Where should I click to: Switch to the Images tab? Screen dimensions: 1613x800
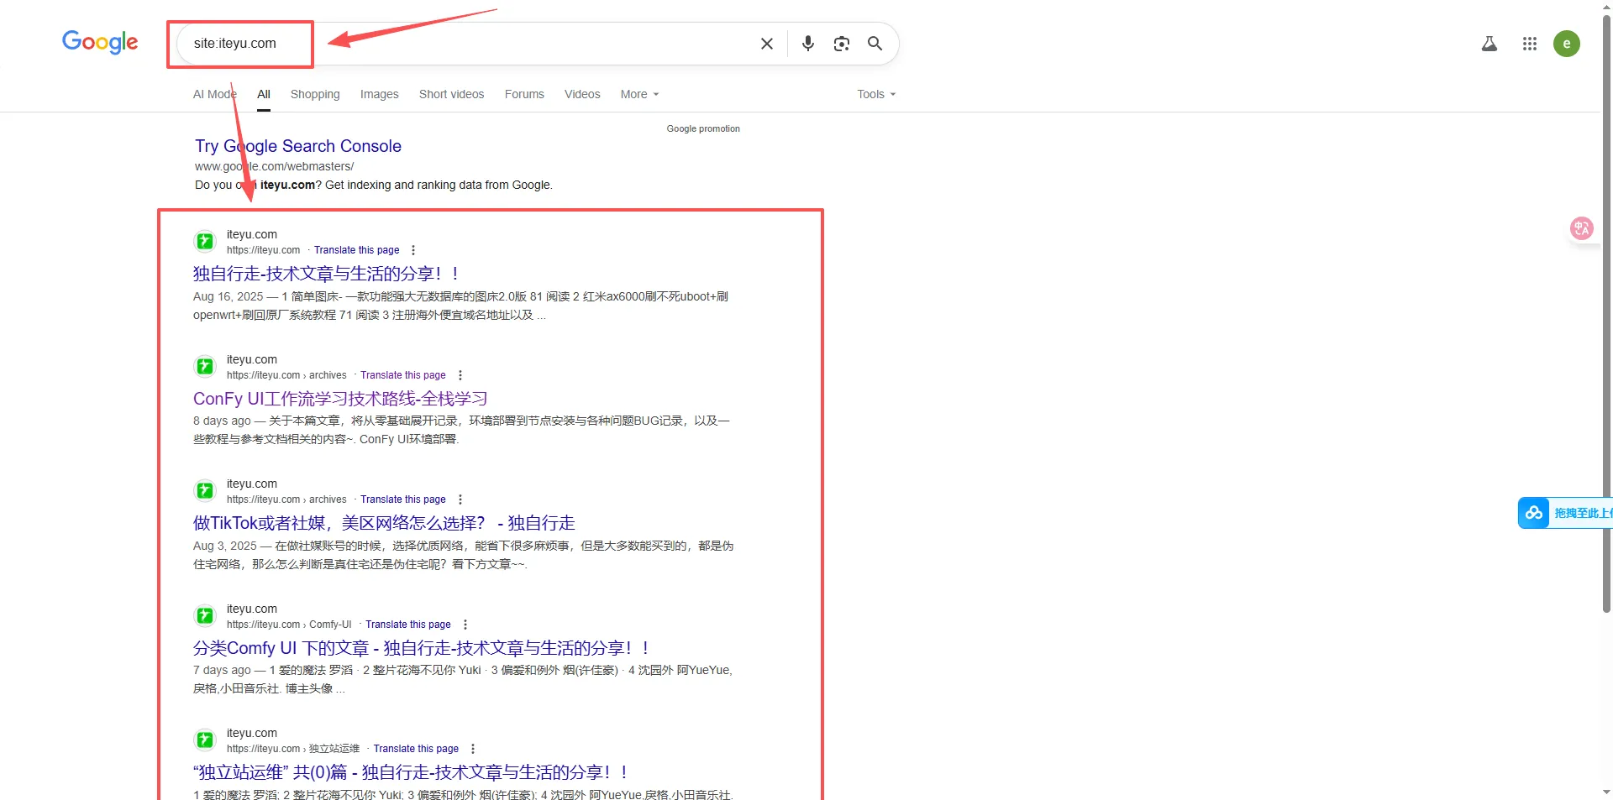380,94
